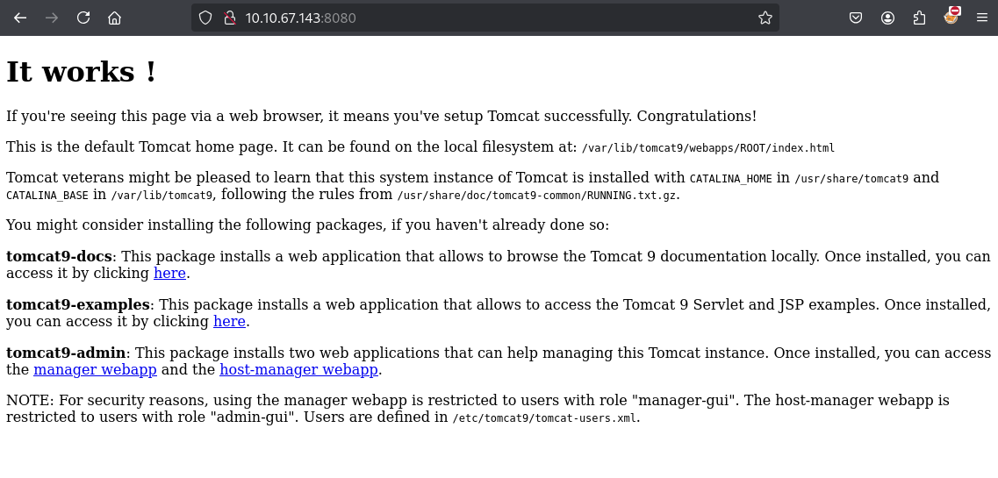The image size is (998, 478).
Task: Open the host-manager webapp link
Action: [x=299, y=369]
